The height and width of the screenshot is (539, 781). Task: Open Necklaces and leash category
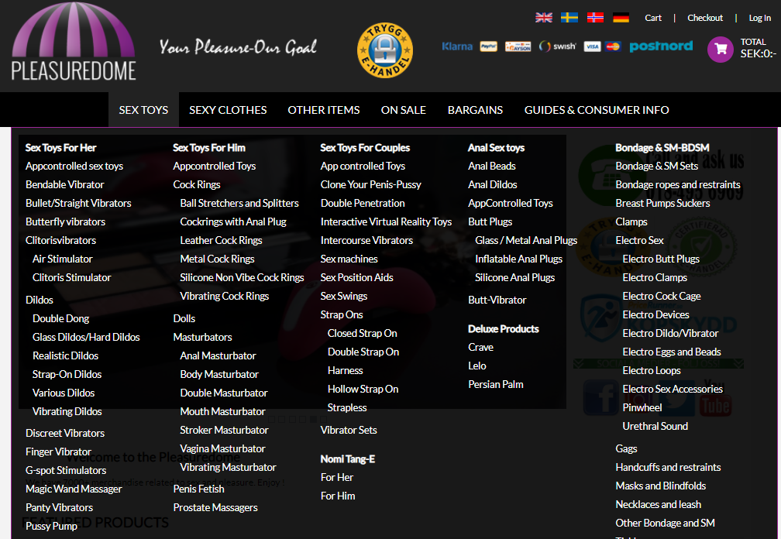pyautogui.click(x=658, y=505)
